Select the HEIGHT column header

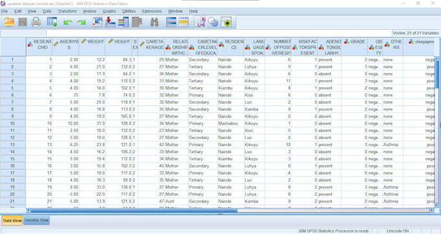[x=119, y=47]
